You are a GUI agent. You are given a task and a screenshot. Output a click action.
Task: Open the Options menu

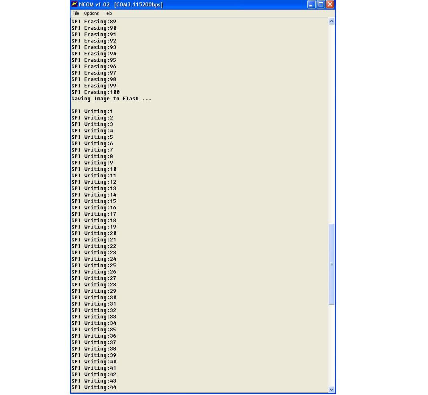91,13
